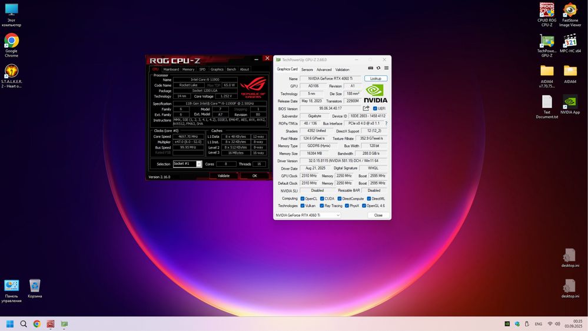The width and height of the screenshot is (588, 331).
Task: Click the Close button in GPU-Z
Action: (x=378, y=215)
